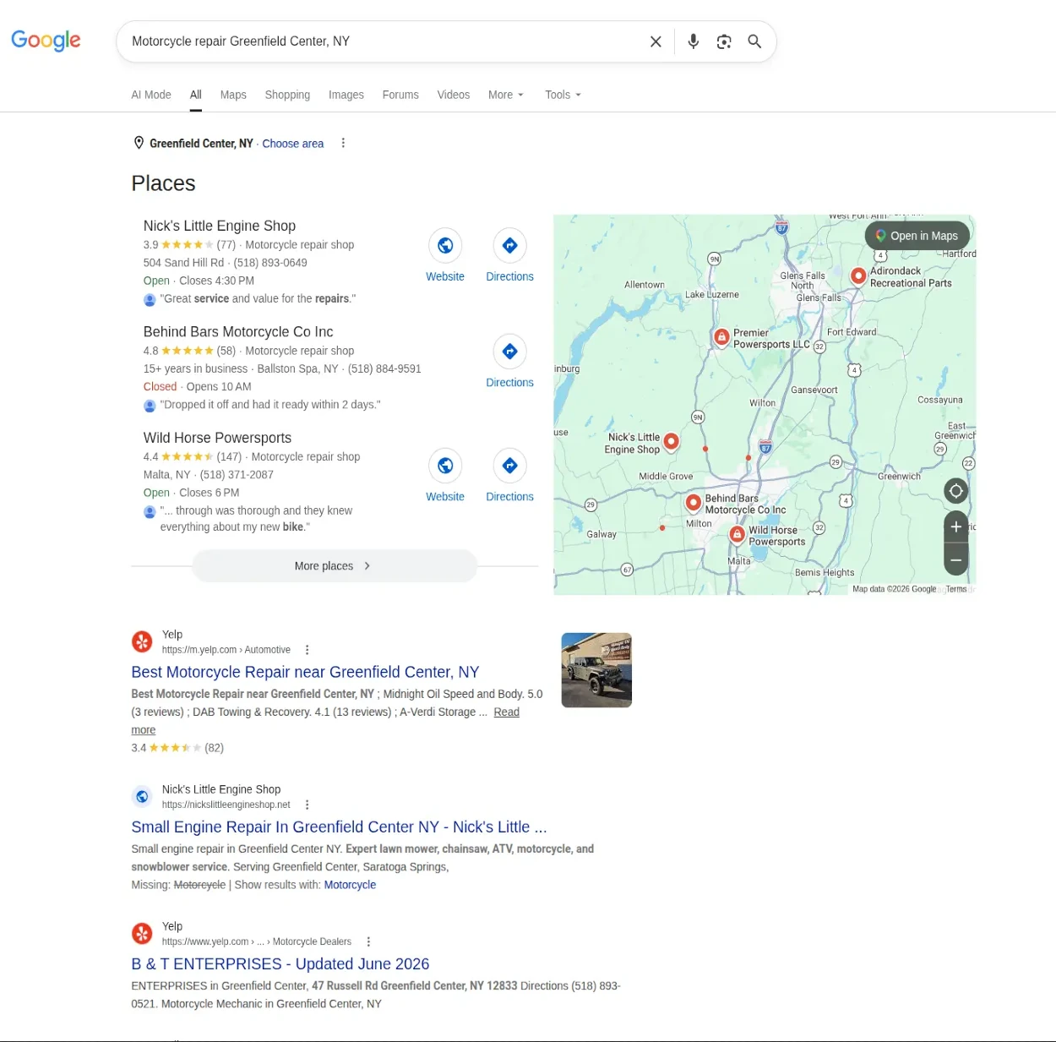Open more options for first Yelp result
The image size is (1056, 1042).
pos(307,650)
